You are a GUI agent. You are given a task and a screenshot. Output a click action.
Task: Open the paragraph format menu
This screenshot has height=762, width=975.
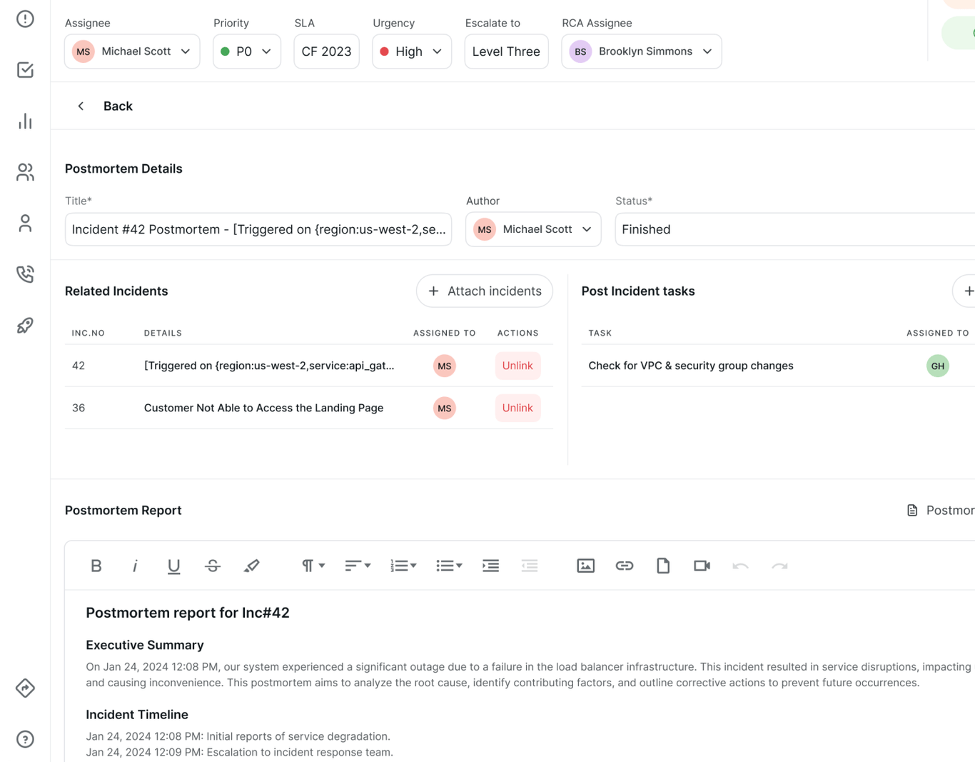(312, 565)
